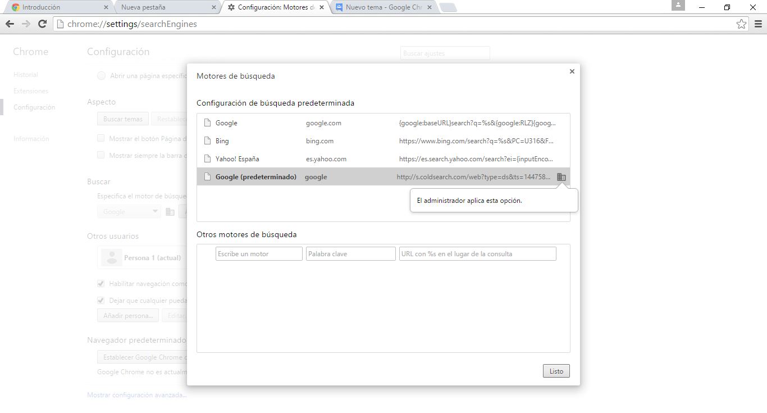Click the s.coldsearch.com URL text
This screenshot has width=767, height=413.
pyautogui.click(x=474, y=177)
